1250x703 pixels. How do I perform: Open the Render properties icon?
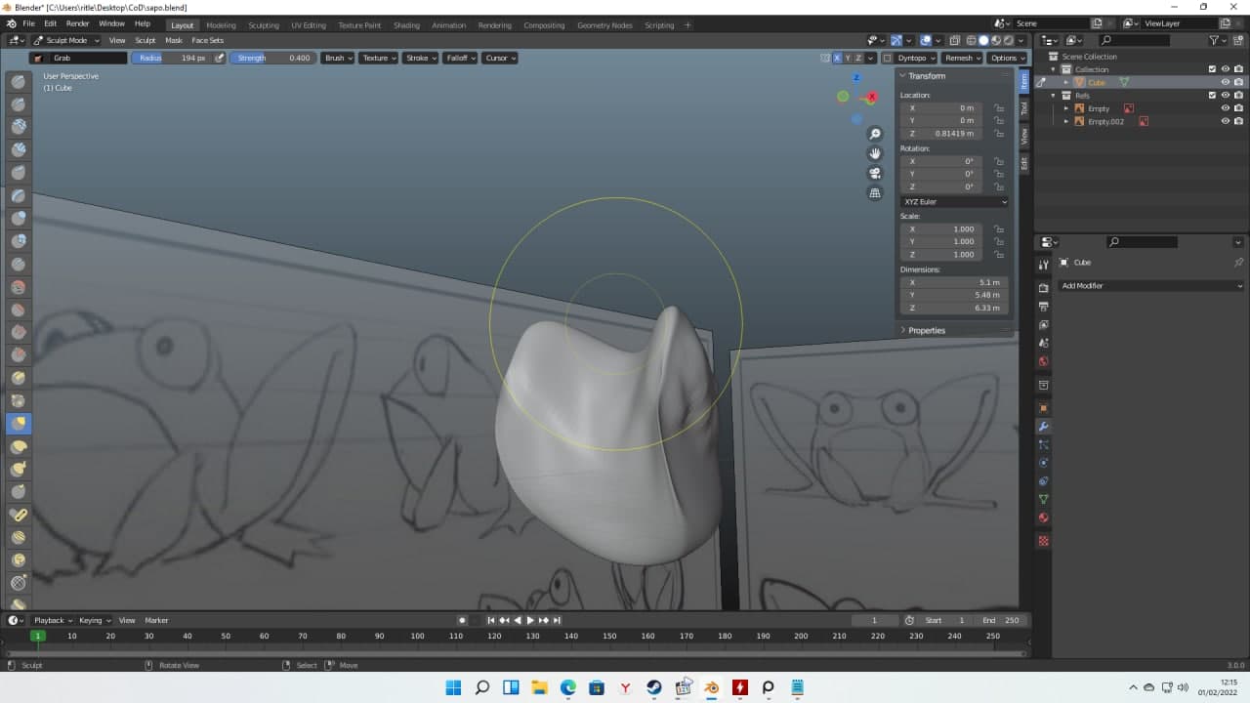click(1043, 288)
